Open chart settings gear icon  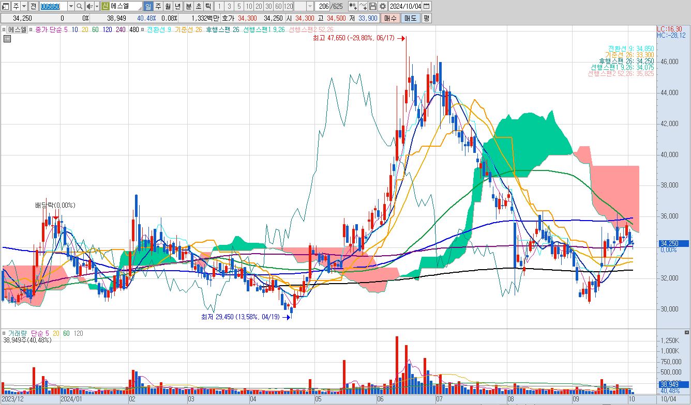pos(382,6)
